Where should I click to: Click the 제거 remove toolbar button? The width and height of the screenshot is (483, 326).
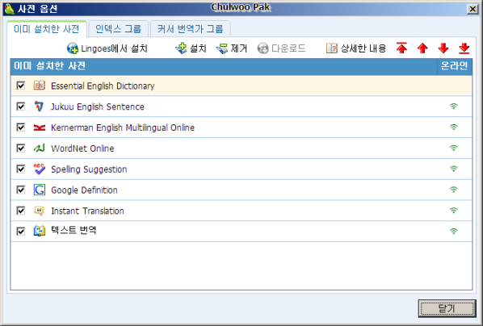click(232, 48)
